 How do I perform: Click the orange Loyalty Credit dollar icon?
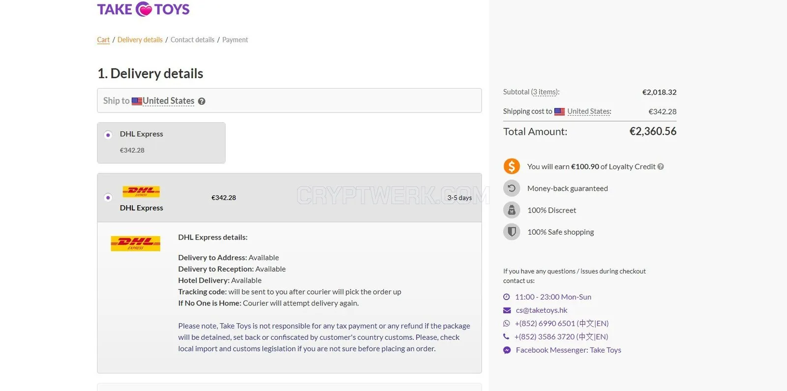[x=512, y=166]
